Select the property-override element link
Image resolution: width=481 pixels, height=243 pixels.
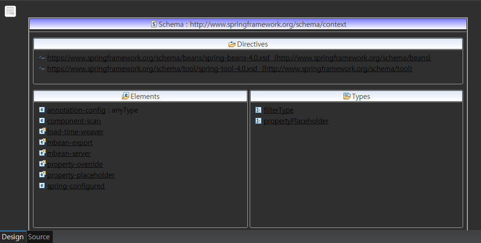coord(75,164)
